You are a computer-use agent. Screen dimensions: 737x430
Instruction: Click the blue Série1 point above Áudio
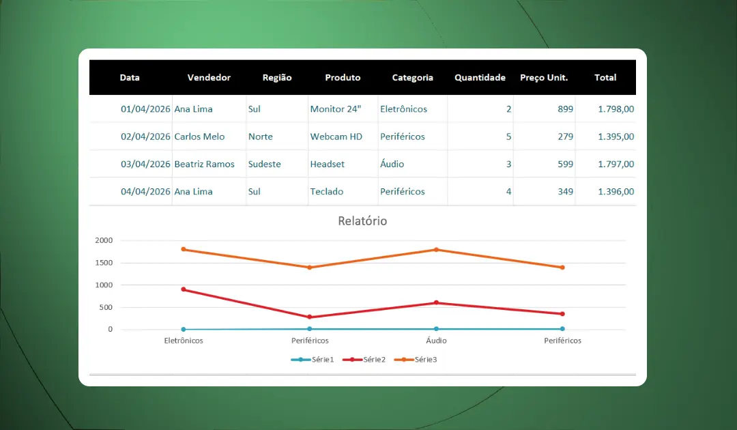(x=436, y=329)
